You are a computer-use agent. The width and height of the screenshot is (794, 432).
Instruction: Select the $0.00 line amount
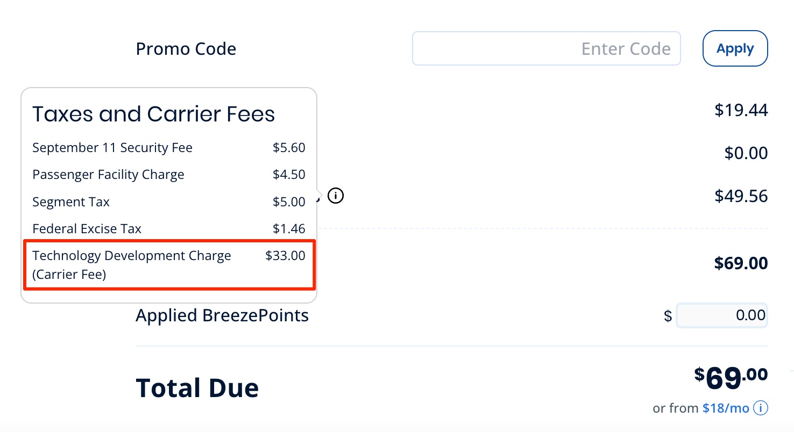click(747, 153)
